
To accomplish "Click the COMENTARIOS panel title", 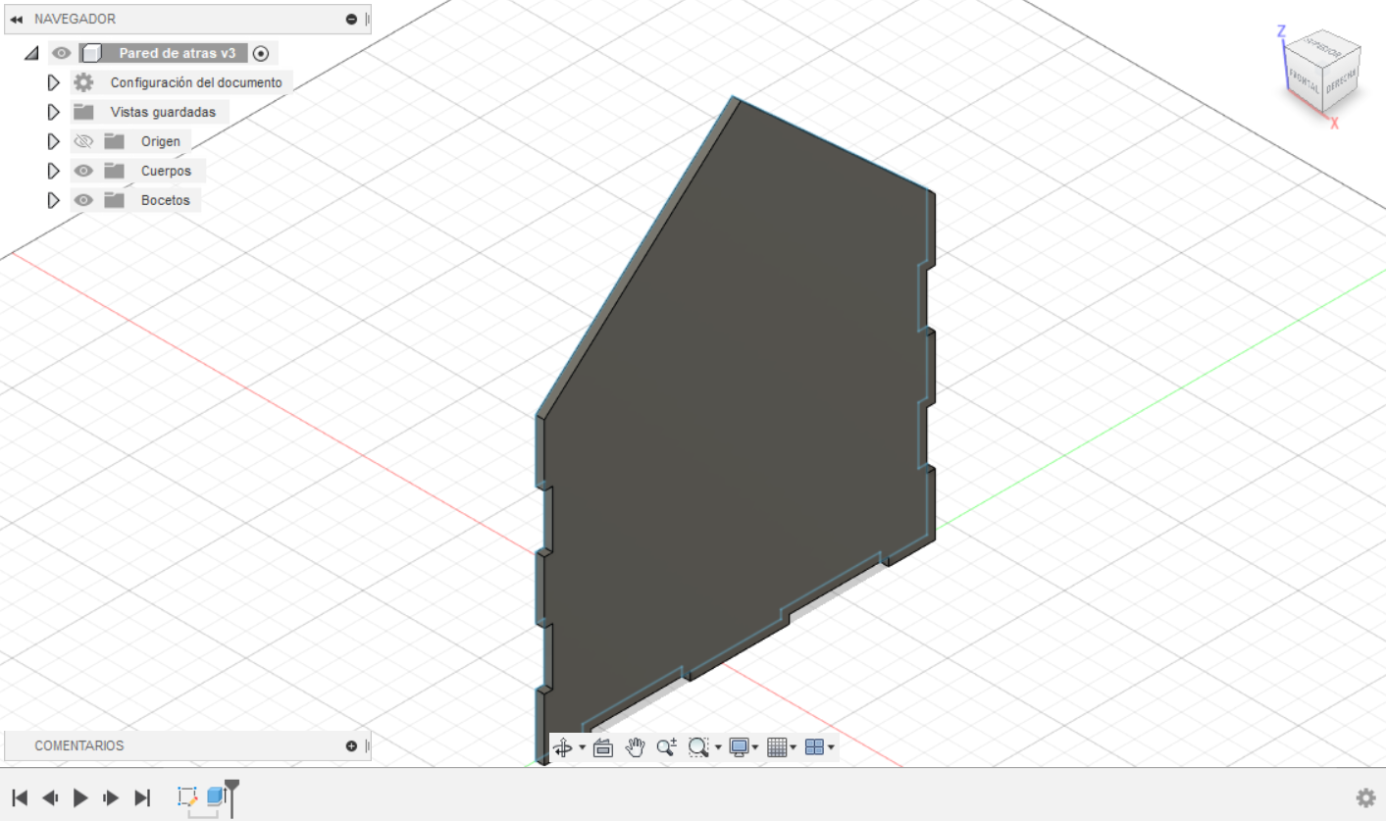I will (x=79, y=746).
